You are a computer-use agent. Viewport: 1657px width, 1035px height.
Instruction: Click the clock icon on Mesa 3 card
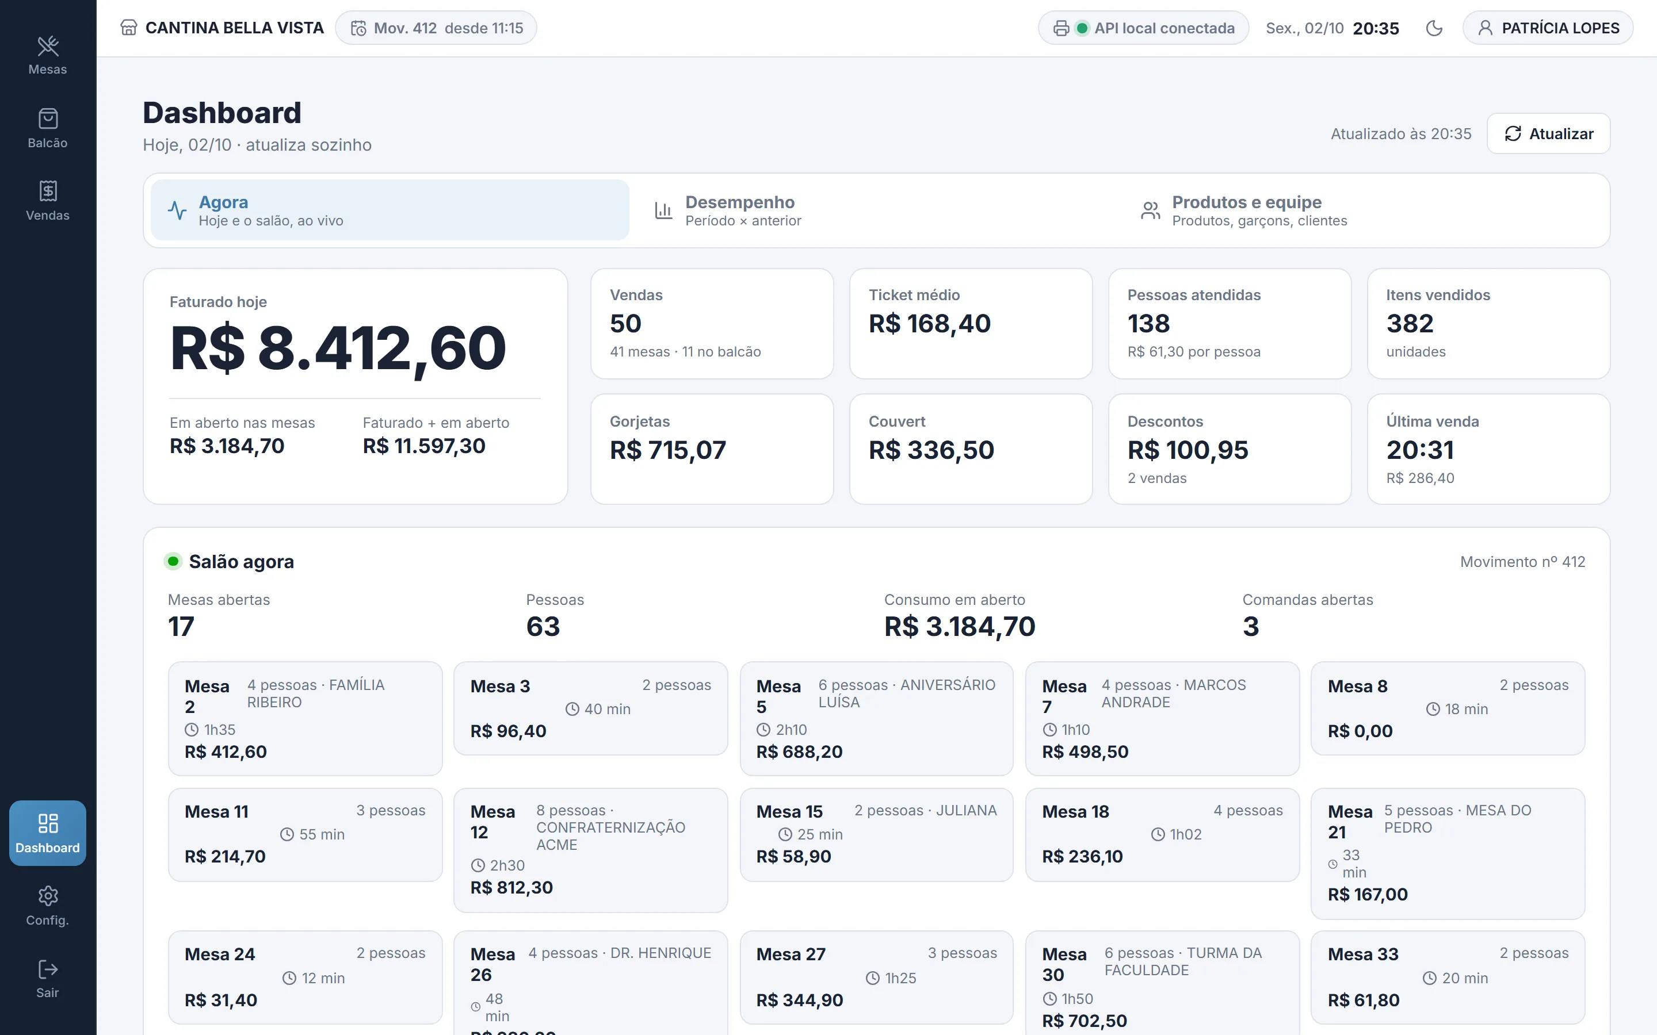[x=572, y=709]
